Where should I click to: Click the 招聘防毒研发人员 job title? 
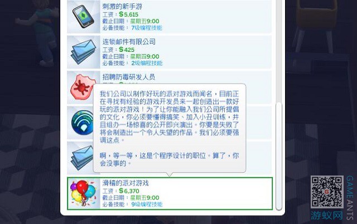[x=129, y=77]
